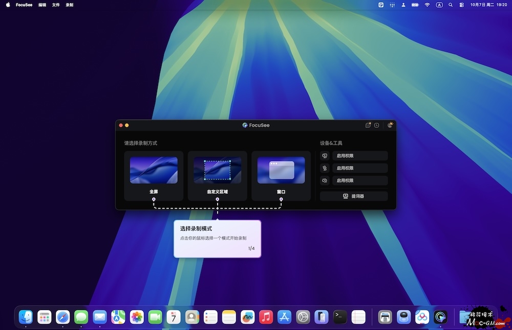
Task: Open the recording history clock icon
Action: point(376,125)
